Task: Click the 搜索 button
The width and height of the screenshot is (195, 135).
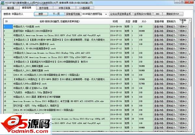Action: pyautogui.click(x=41, y=14)
